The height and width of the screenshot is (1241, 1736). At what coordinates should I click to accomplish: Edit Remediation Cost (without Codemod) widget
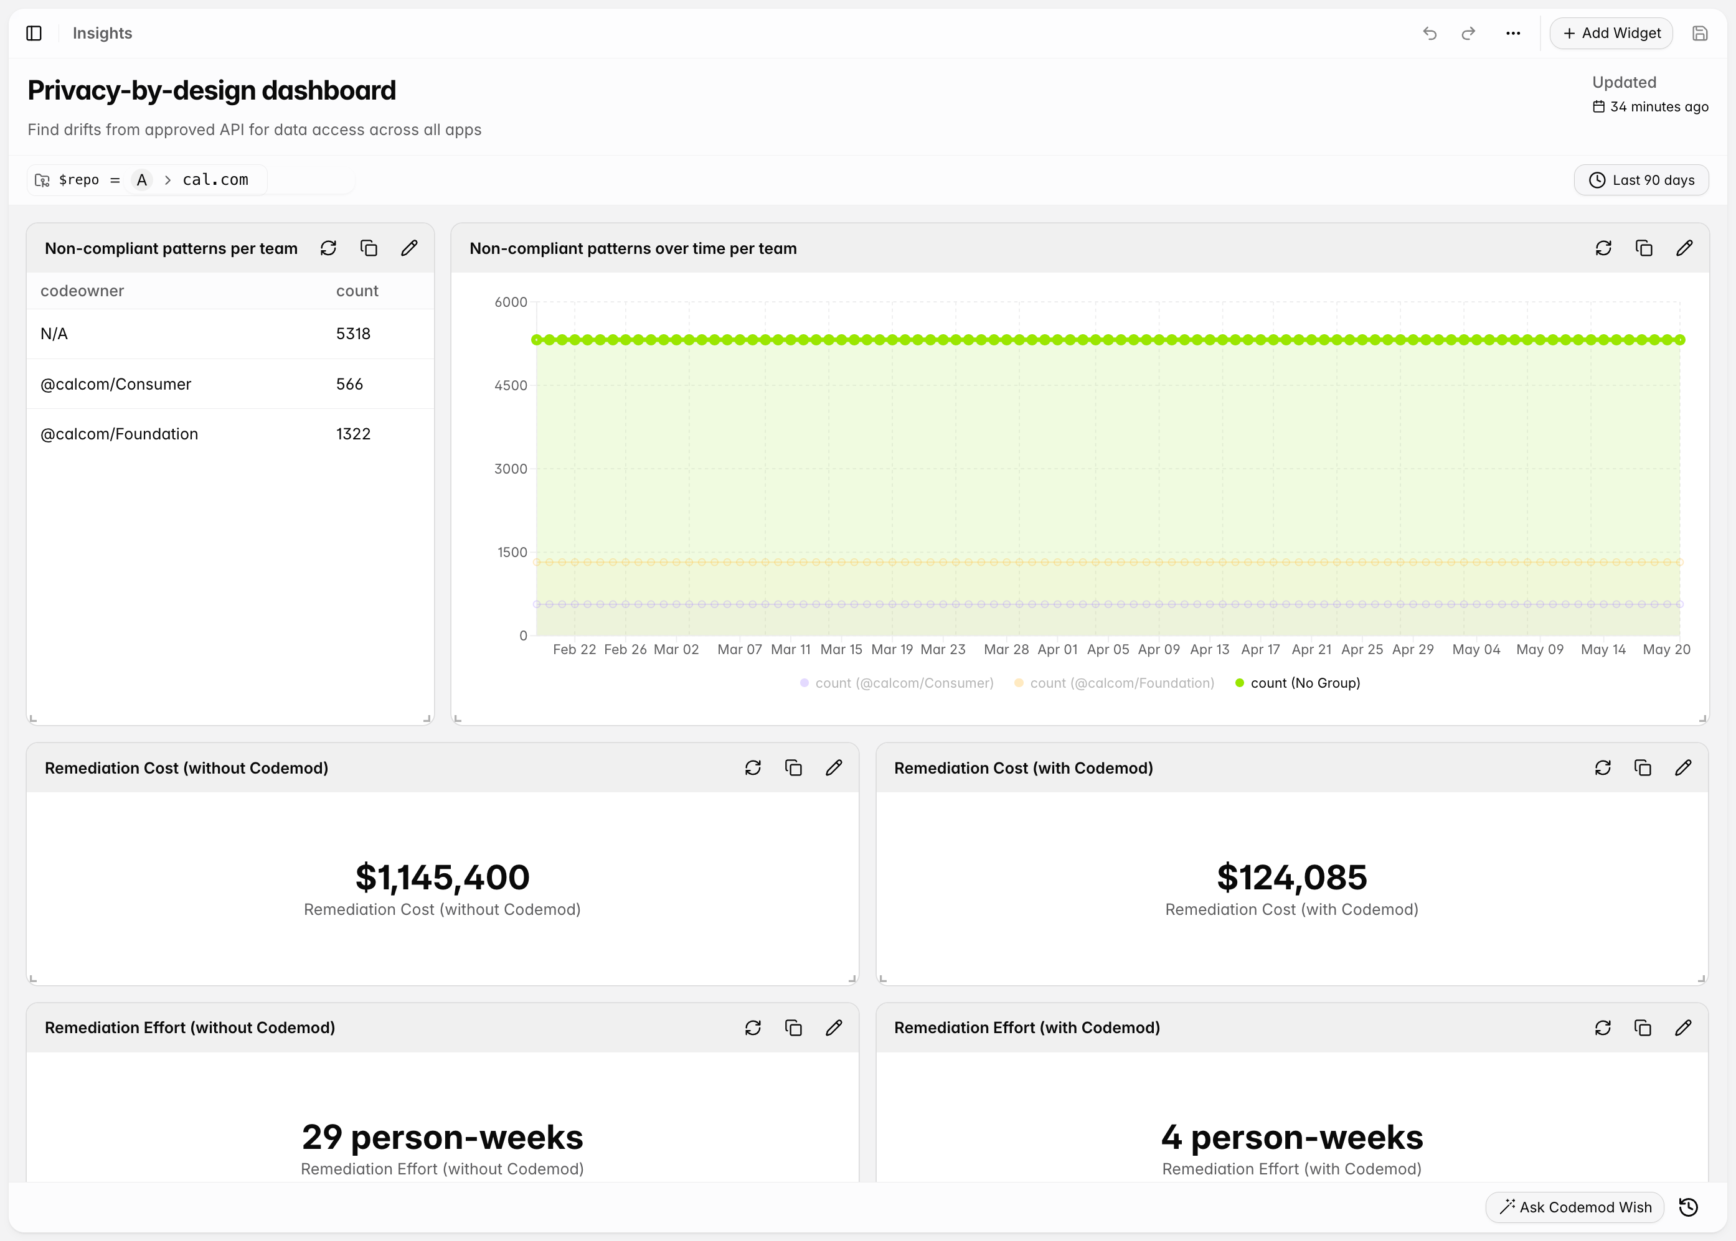pyautogui.click(x=834, y=768)
